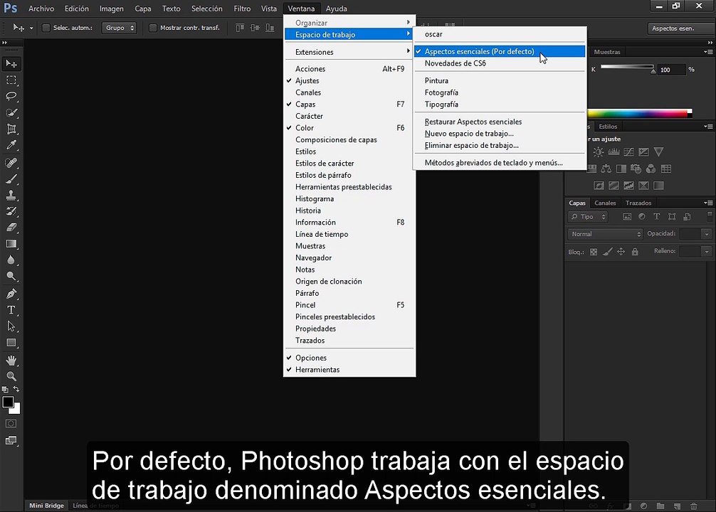Select the Path Selection tool

point(11,326)
